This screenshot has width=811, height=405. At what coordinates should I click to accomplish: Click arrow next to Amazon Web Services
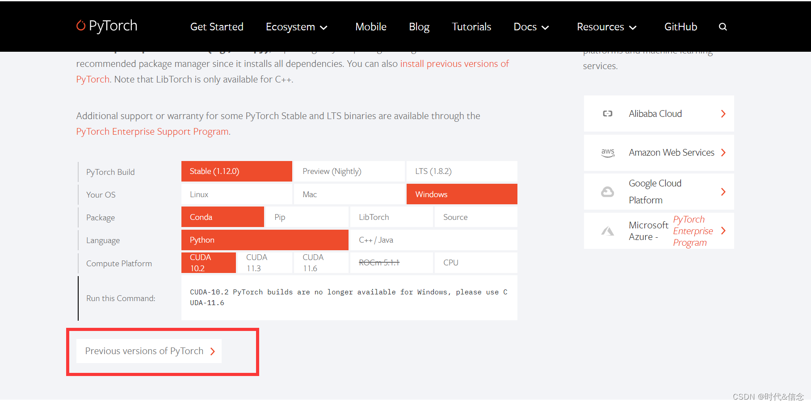pos(723,153)
